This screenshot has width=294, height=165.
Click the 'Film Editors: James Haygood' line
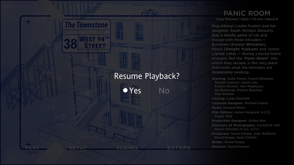point(241,112)
